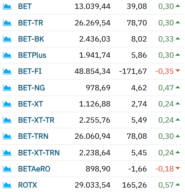185x192 pixels.
Task: Open the chart icon beside BET-FI
Action: (x=7, y=71)
